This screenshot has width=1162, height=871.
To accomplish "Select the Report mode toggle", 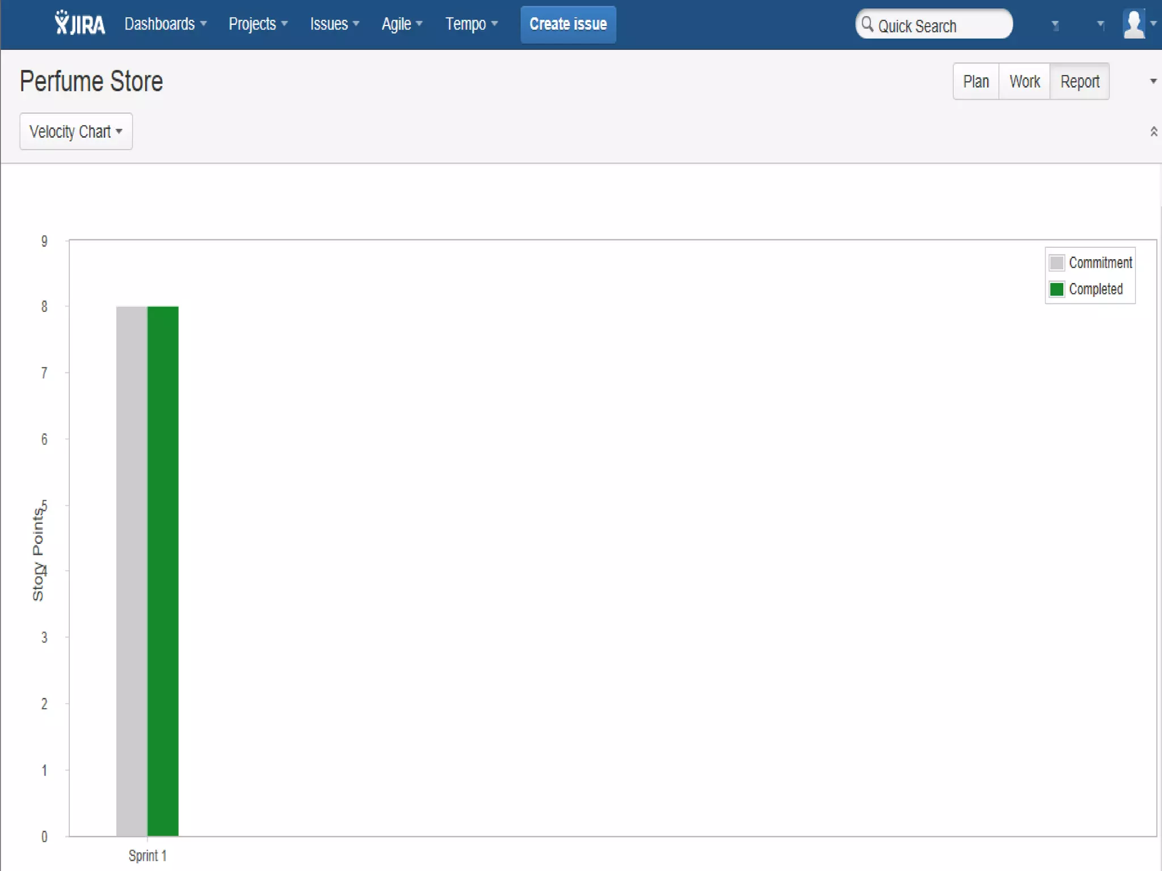I will (1079, 82).
